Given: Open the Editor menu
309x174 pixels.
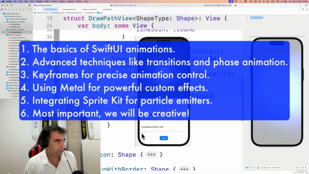Looking at the screenshot, I should tap(47, 1).
